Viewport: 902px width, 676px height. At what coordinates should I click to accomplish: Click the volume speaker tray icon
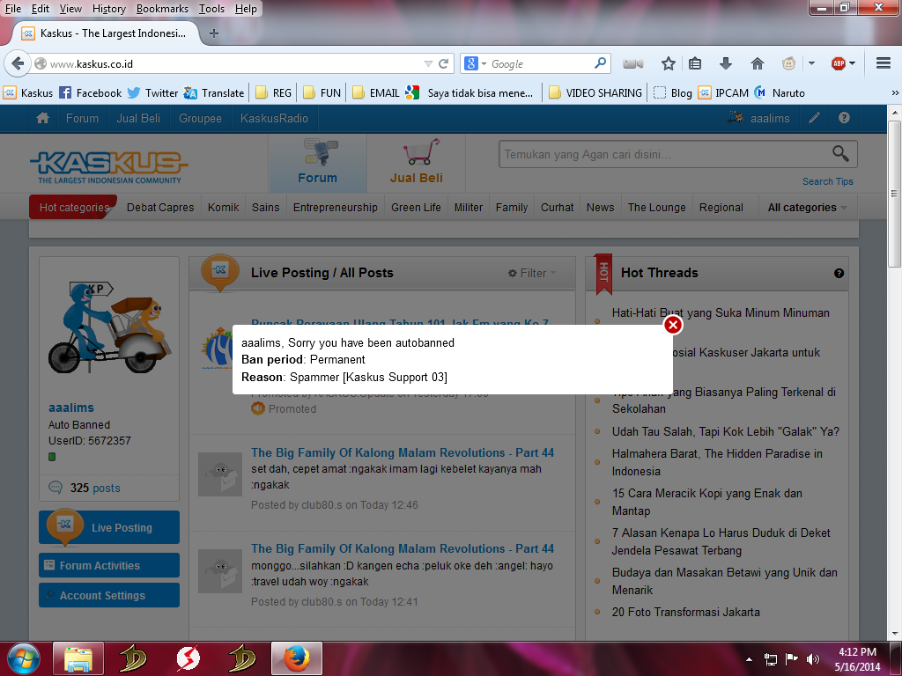tap(813, 658)
